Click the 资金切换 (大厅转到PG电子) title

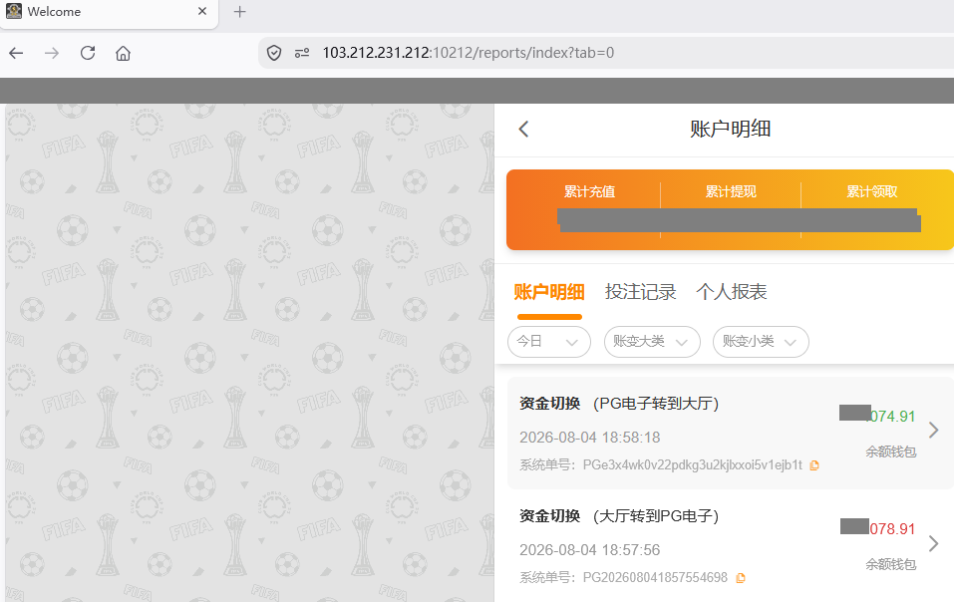[619, 516]
